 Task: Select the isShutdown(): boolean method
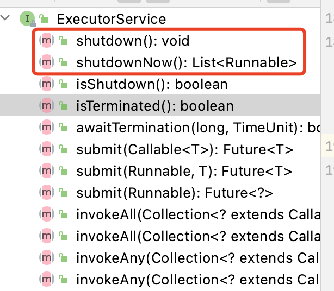152,84
